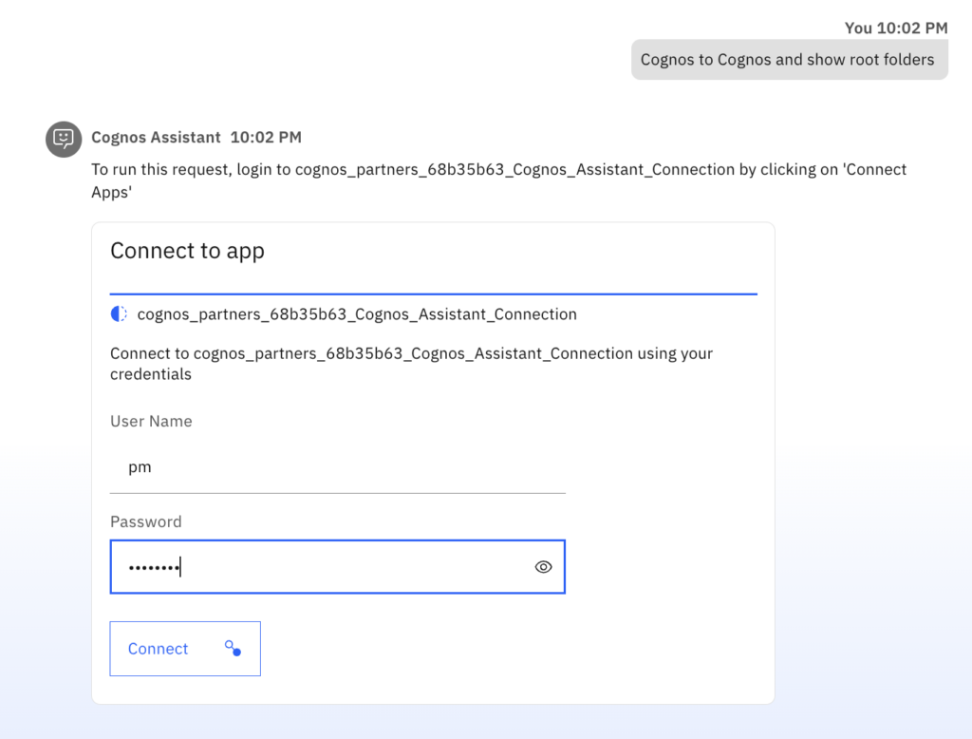The width and height of the screenshot is (972, 739).
Task: Click the Cognos Assistant chat avatar icon
Action: click(64, 139)
